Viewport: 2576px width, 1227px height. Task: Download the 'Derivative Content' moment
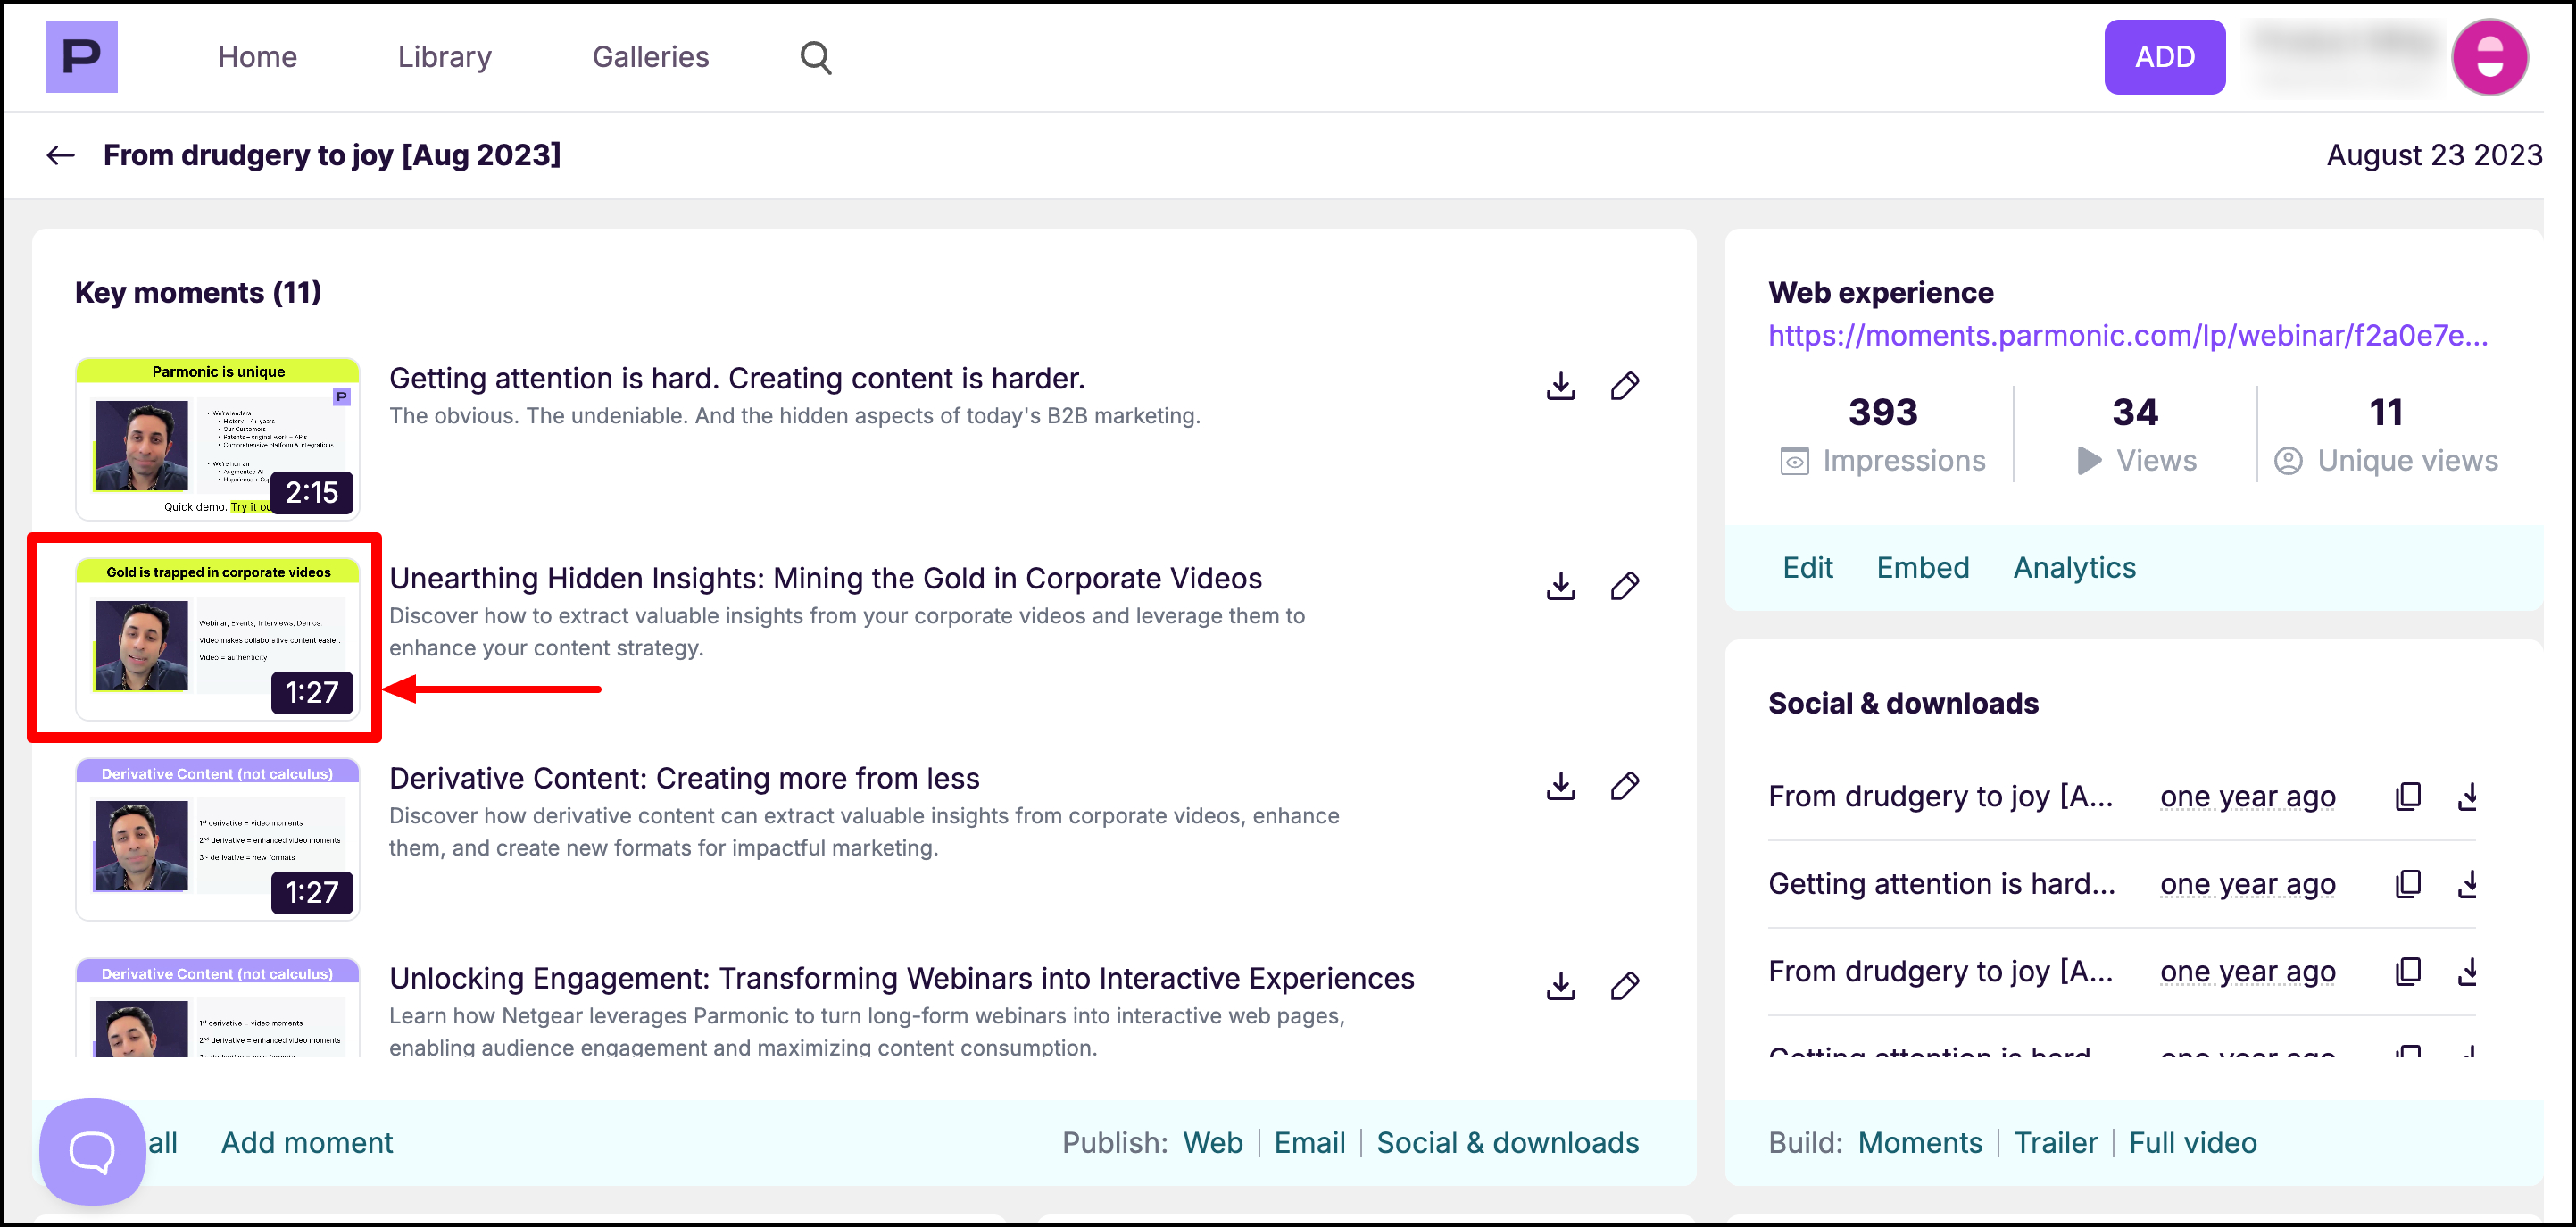click(1560, 787)
